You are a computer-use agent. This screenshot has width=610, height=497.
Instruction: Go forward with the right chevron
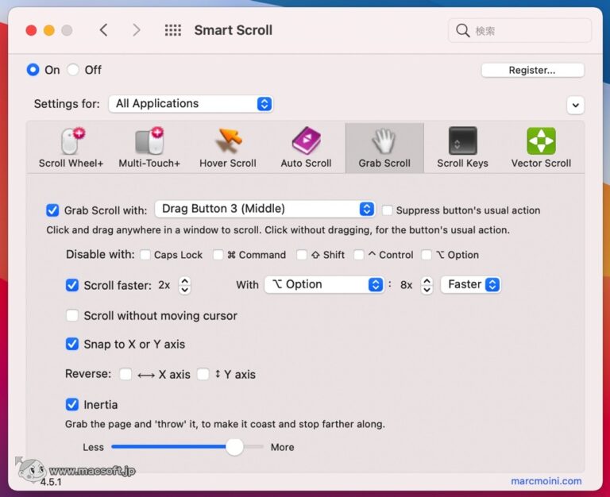136,30
